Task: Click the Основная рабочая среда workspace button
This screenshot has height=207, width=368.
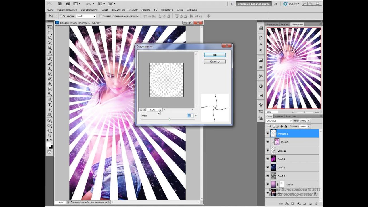Action: [x=254, y=4]
